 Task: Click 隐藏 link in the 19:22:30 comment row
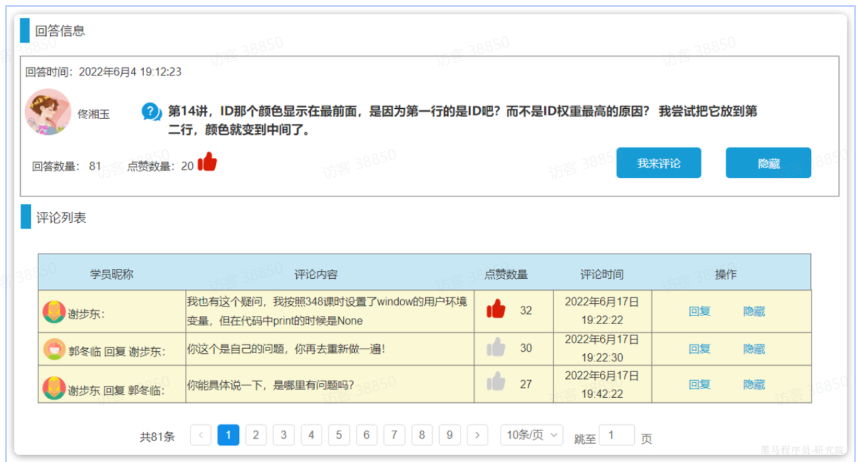tap(754, 349)
